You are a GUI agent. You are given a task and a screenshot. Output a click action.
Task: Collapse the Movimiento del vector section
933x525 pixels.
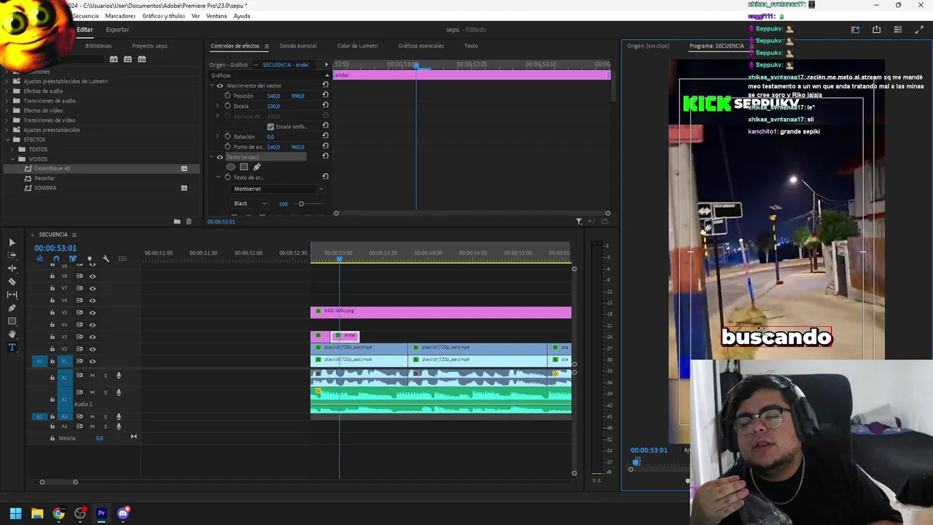(212, 85)
